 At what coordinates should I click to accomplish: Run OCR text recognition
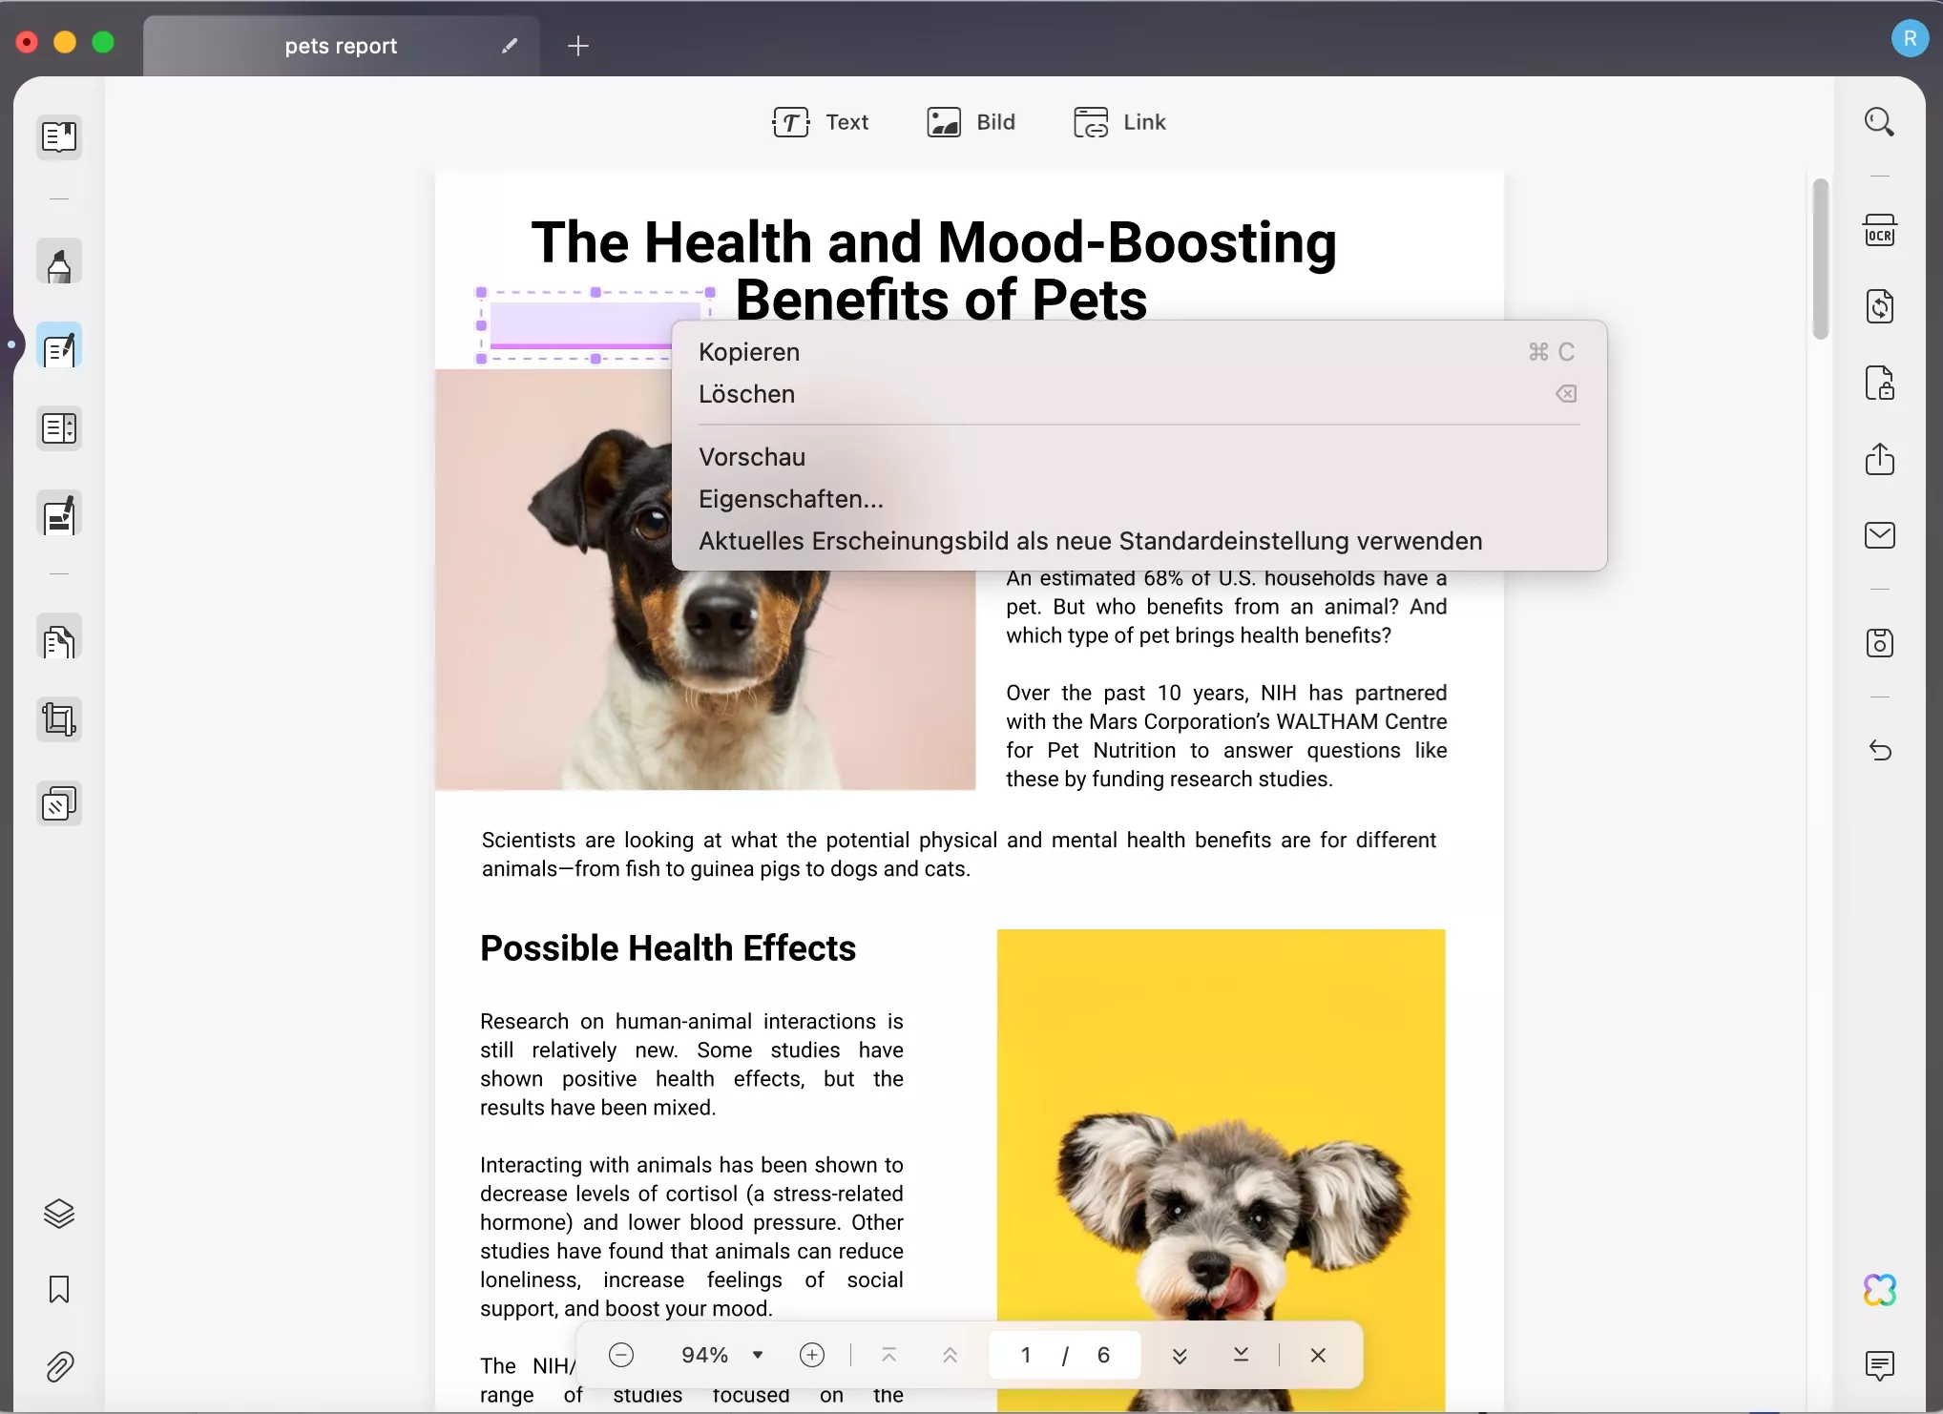[1880, 231]
